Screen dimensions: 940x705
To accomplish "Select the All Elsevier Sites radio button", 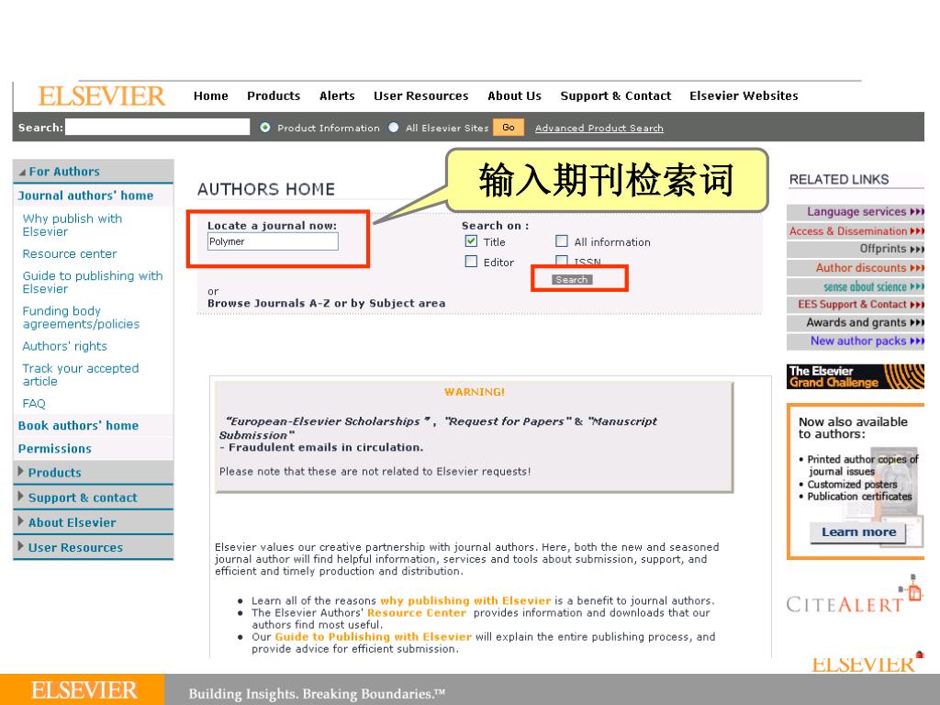I will tap(393, 127).
